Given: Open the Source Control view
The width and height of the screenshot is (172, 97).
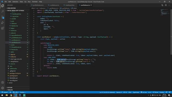Looking at the screenshot, I should [2, 17].
